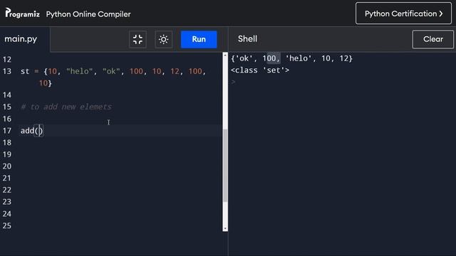The height and width of the screenshot is (256, 456).
Task: Select the main.py file tab
Action: pyautogui.click(x=21, y=39)
